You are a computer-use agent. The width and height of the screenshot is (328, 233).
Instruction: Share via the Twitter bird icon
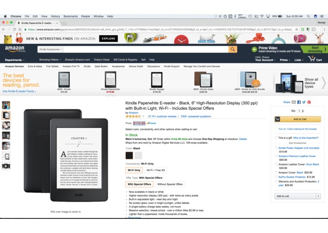[x=304, y=102]
